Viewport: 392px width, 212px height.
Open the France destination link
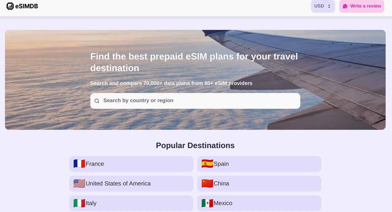(131, 164)
